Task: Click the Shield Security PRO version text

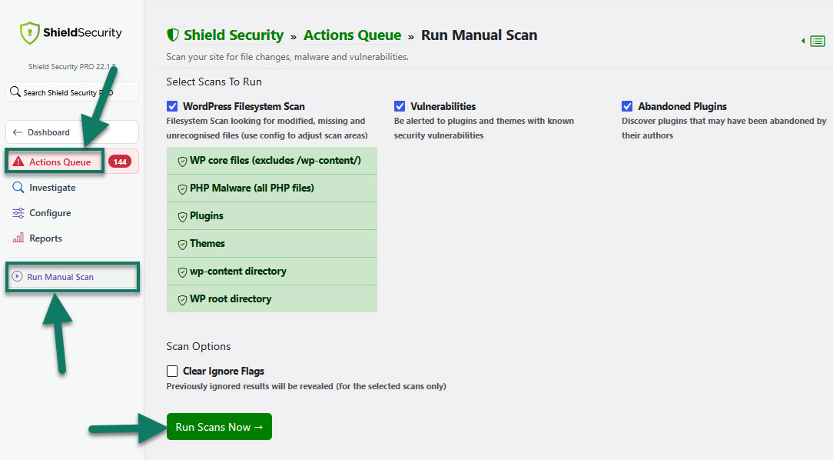Action: tap(71, 66)
